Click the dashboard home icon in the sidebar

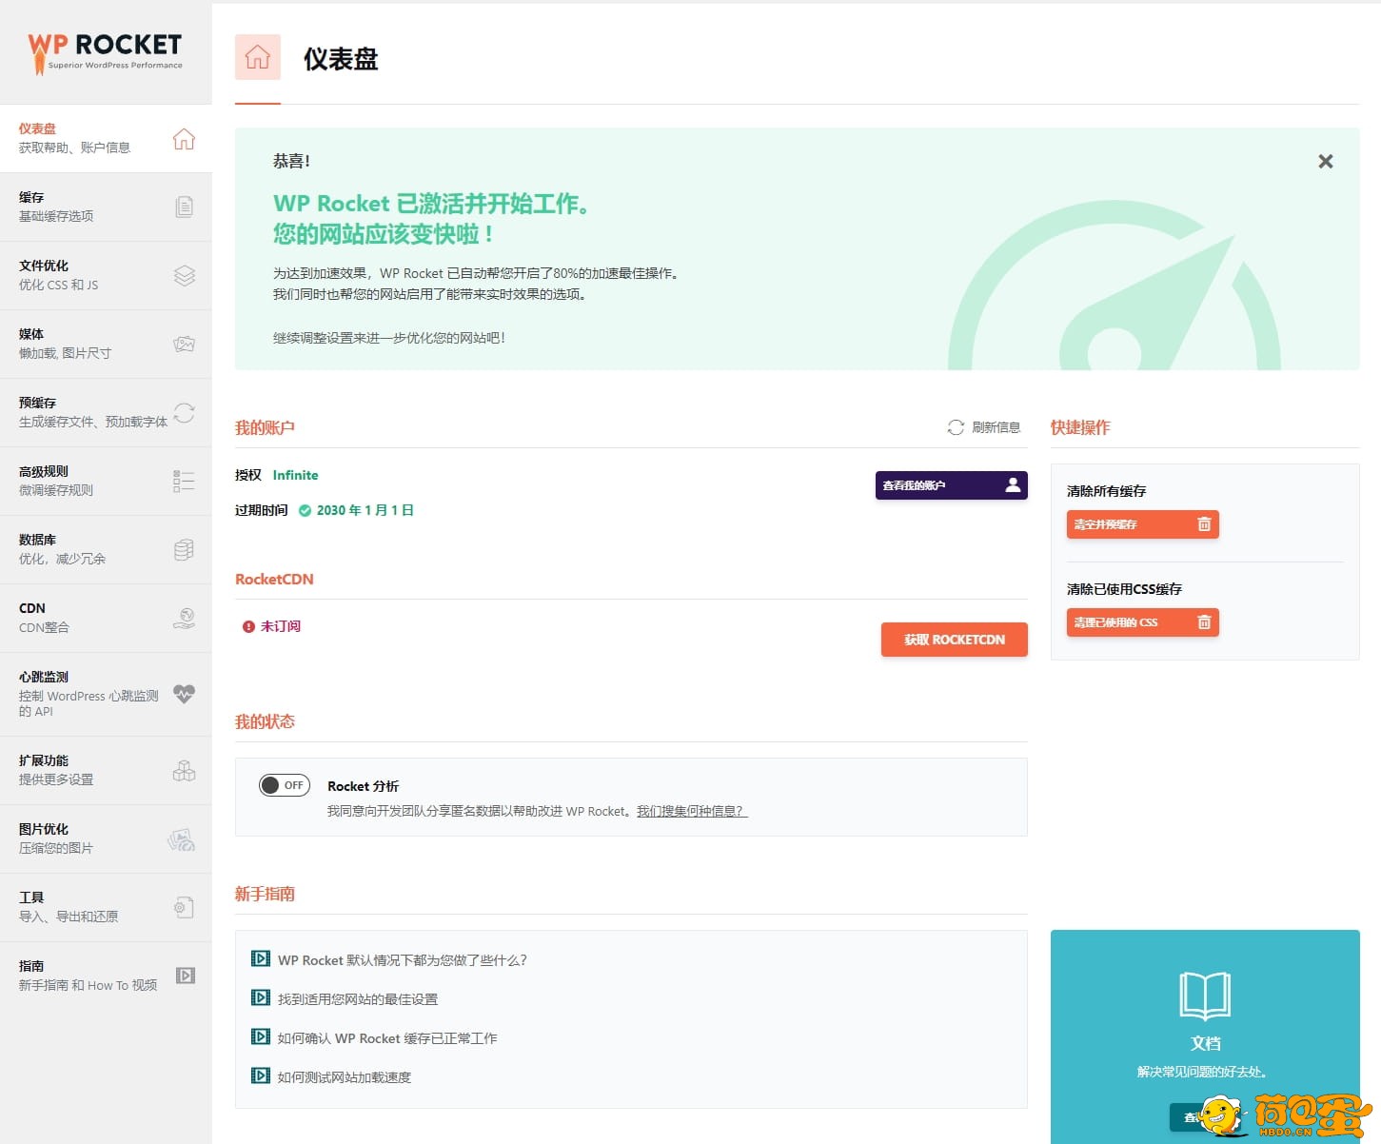click(x=184, y=139)
